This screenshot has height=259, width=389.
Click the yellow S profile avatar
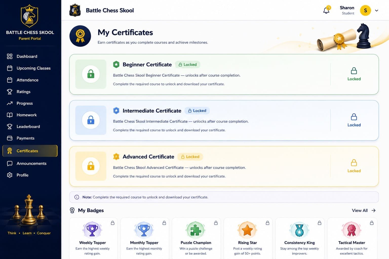(365, 10)
